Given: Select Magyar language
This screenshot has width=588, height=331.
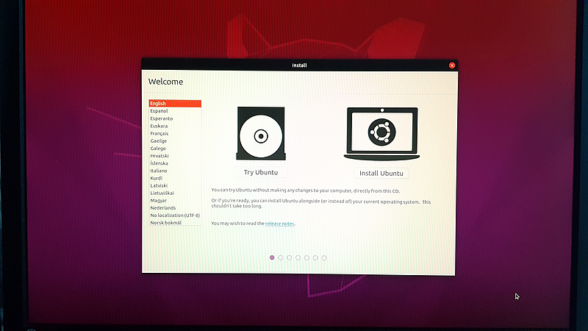Looking at the screenshot, I should pyautogui.click(x=175, y=200).
